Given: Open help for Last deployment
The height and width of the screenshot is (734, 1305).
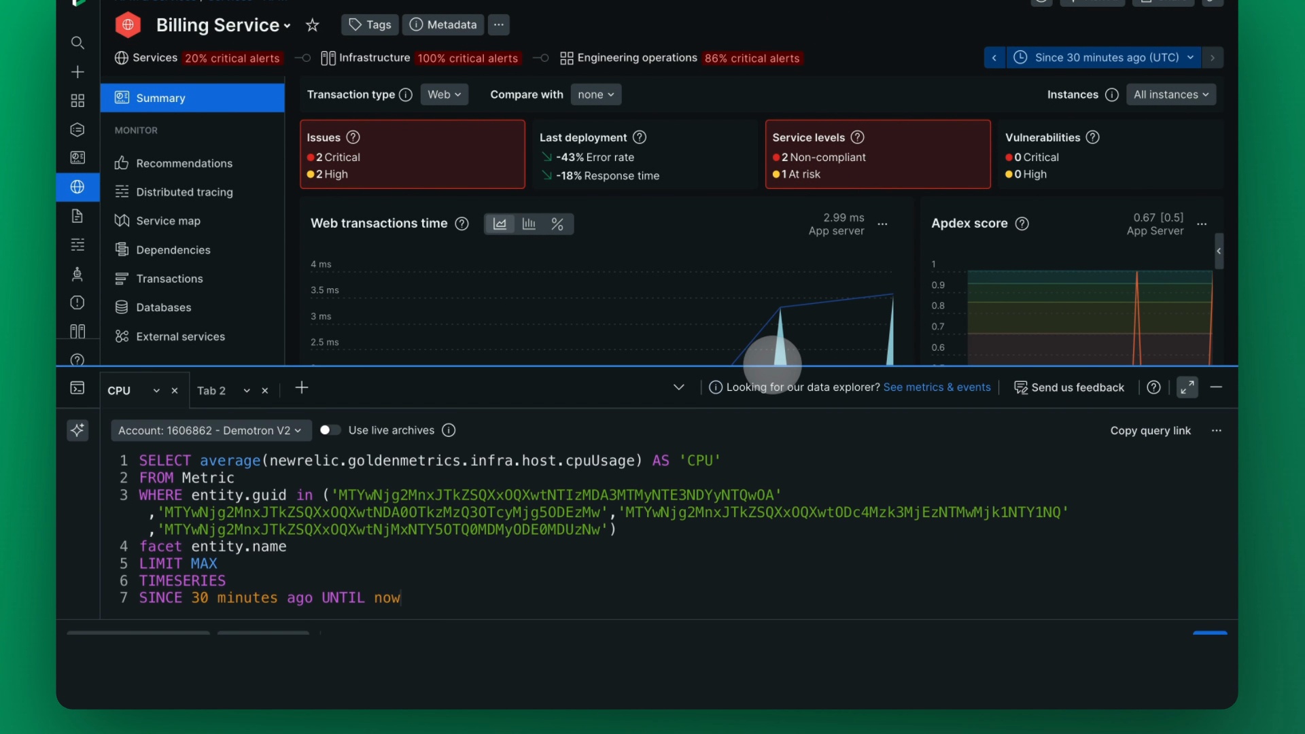Looking at the screenshot, I should [640, 137].
